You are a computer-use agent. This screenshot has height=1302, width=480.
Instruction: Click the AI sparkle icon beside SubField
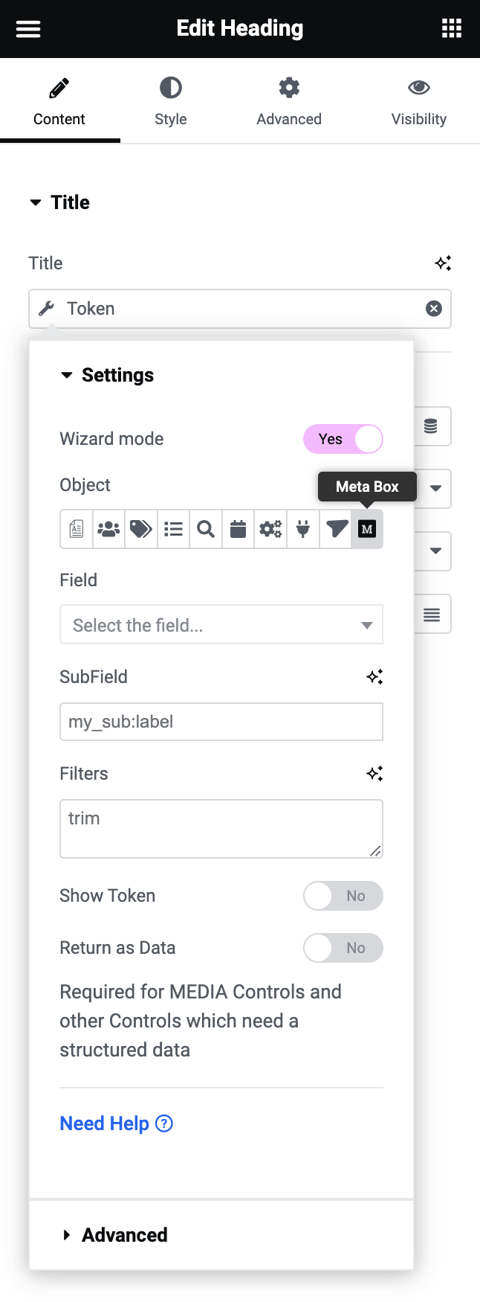point(374,677)
